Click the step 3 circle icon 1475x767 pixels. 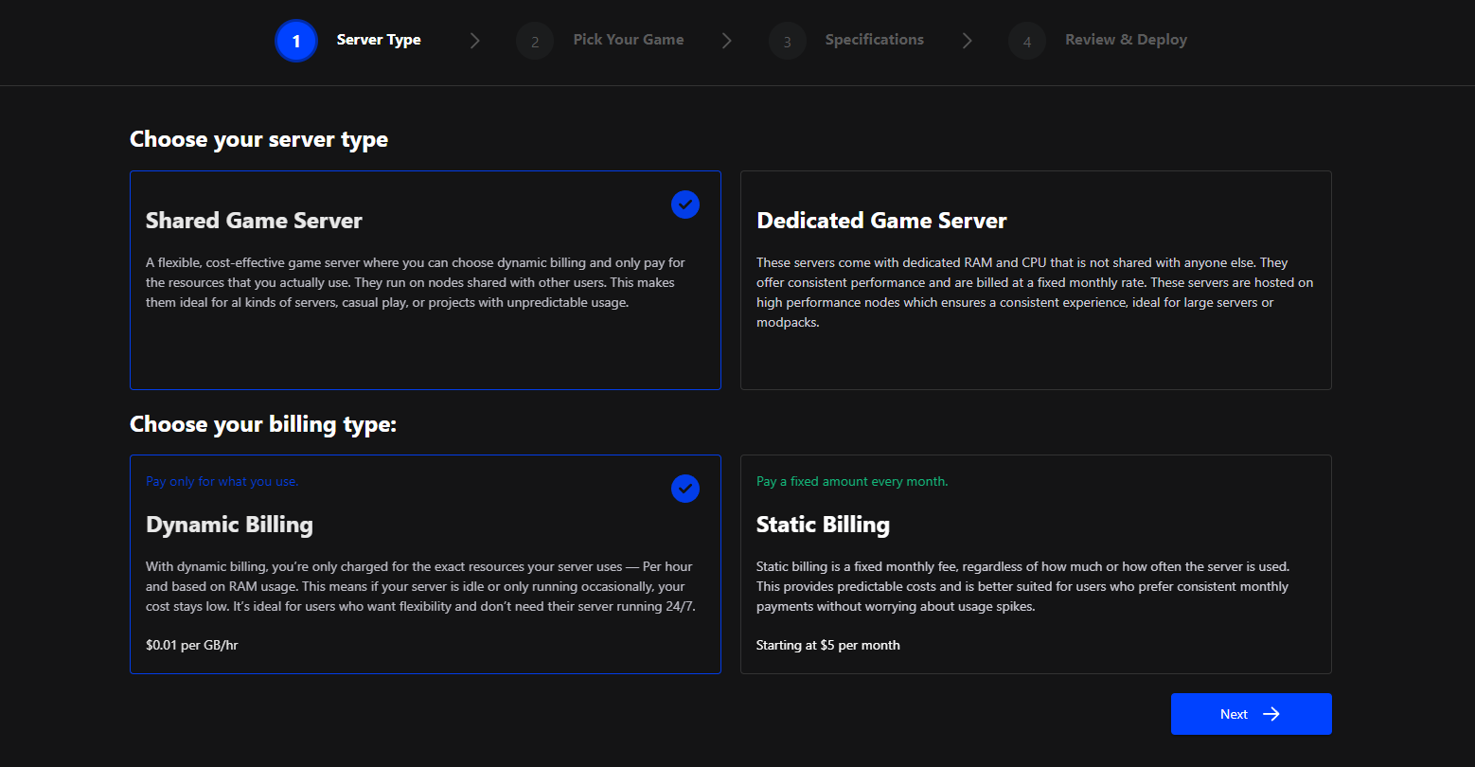[x=787, y=42]
